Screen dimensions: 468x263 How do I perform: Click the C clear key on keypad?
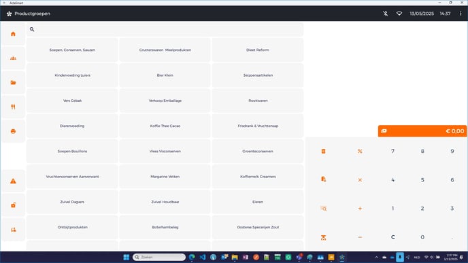coord(392,237)
